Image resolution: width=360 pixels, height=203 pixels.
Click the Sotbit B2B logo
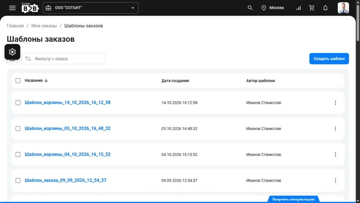(x=30, y=8)
